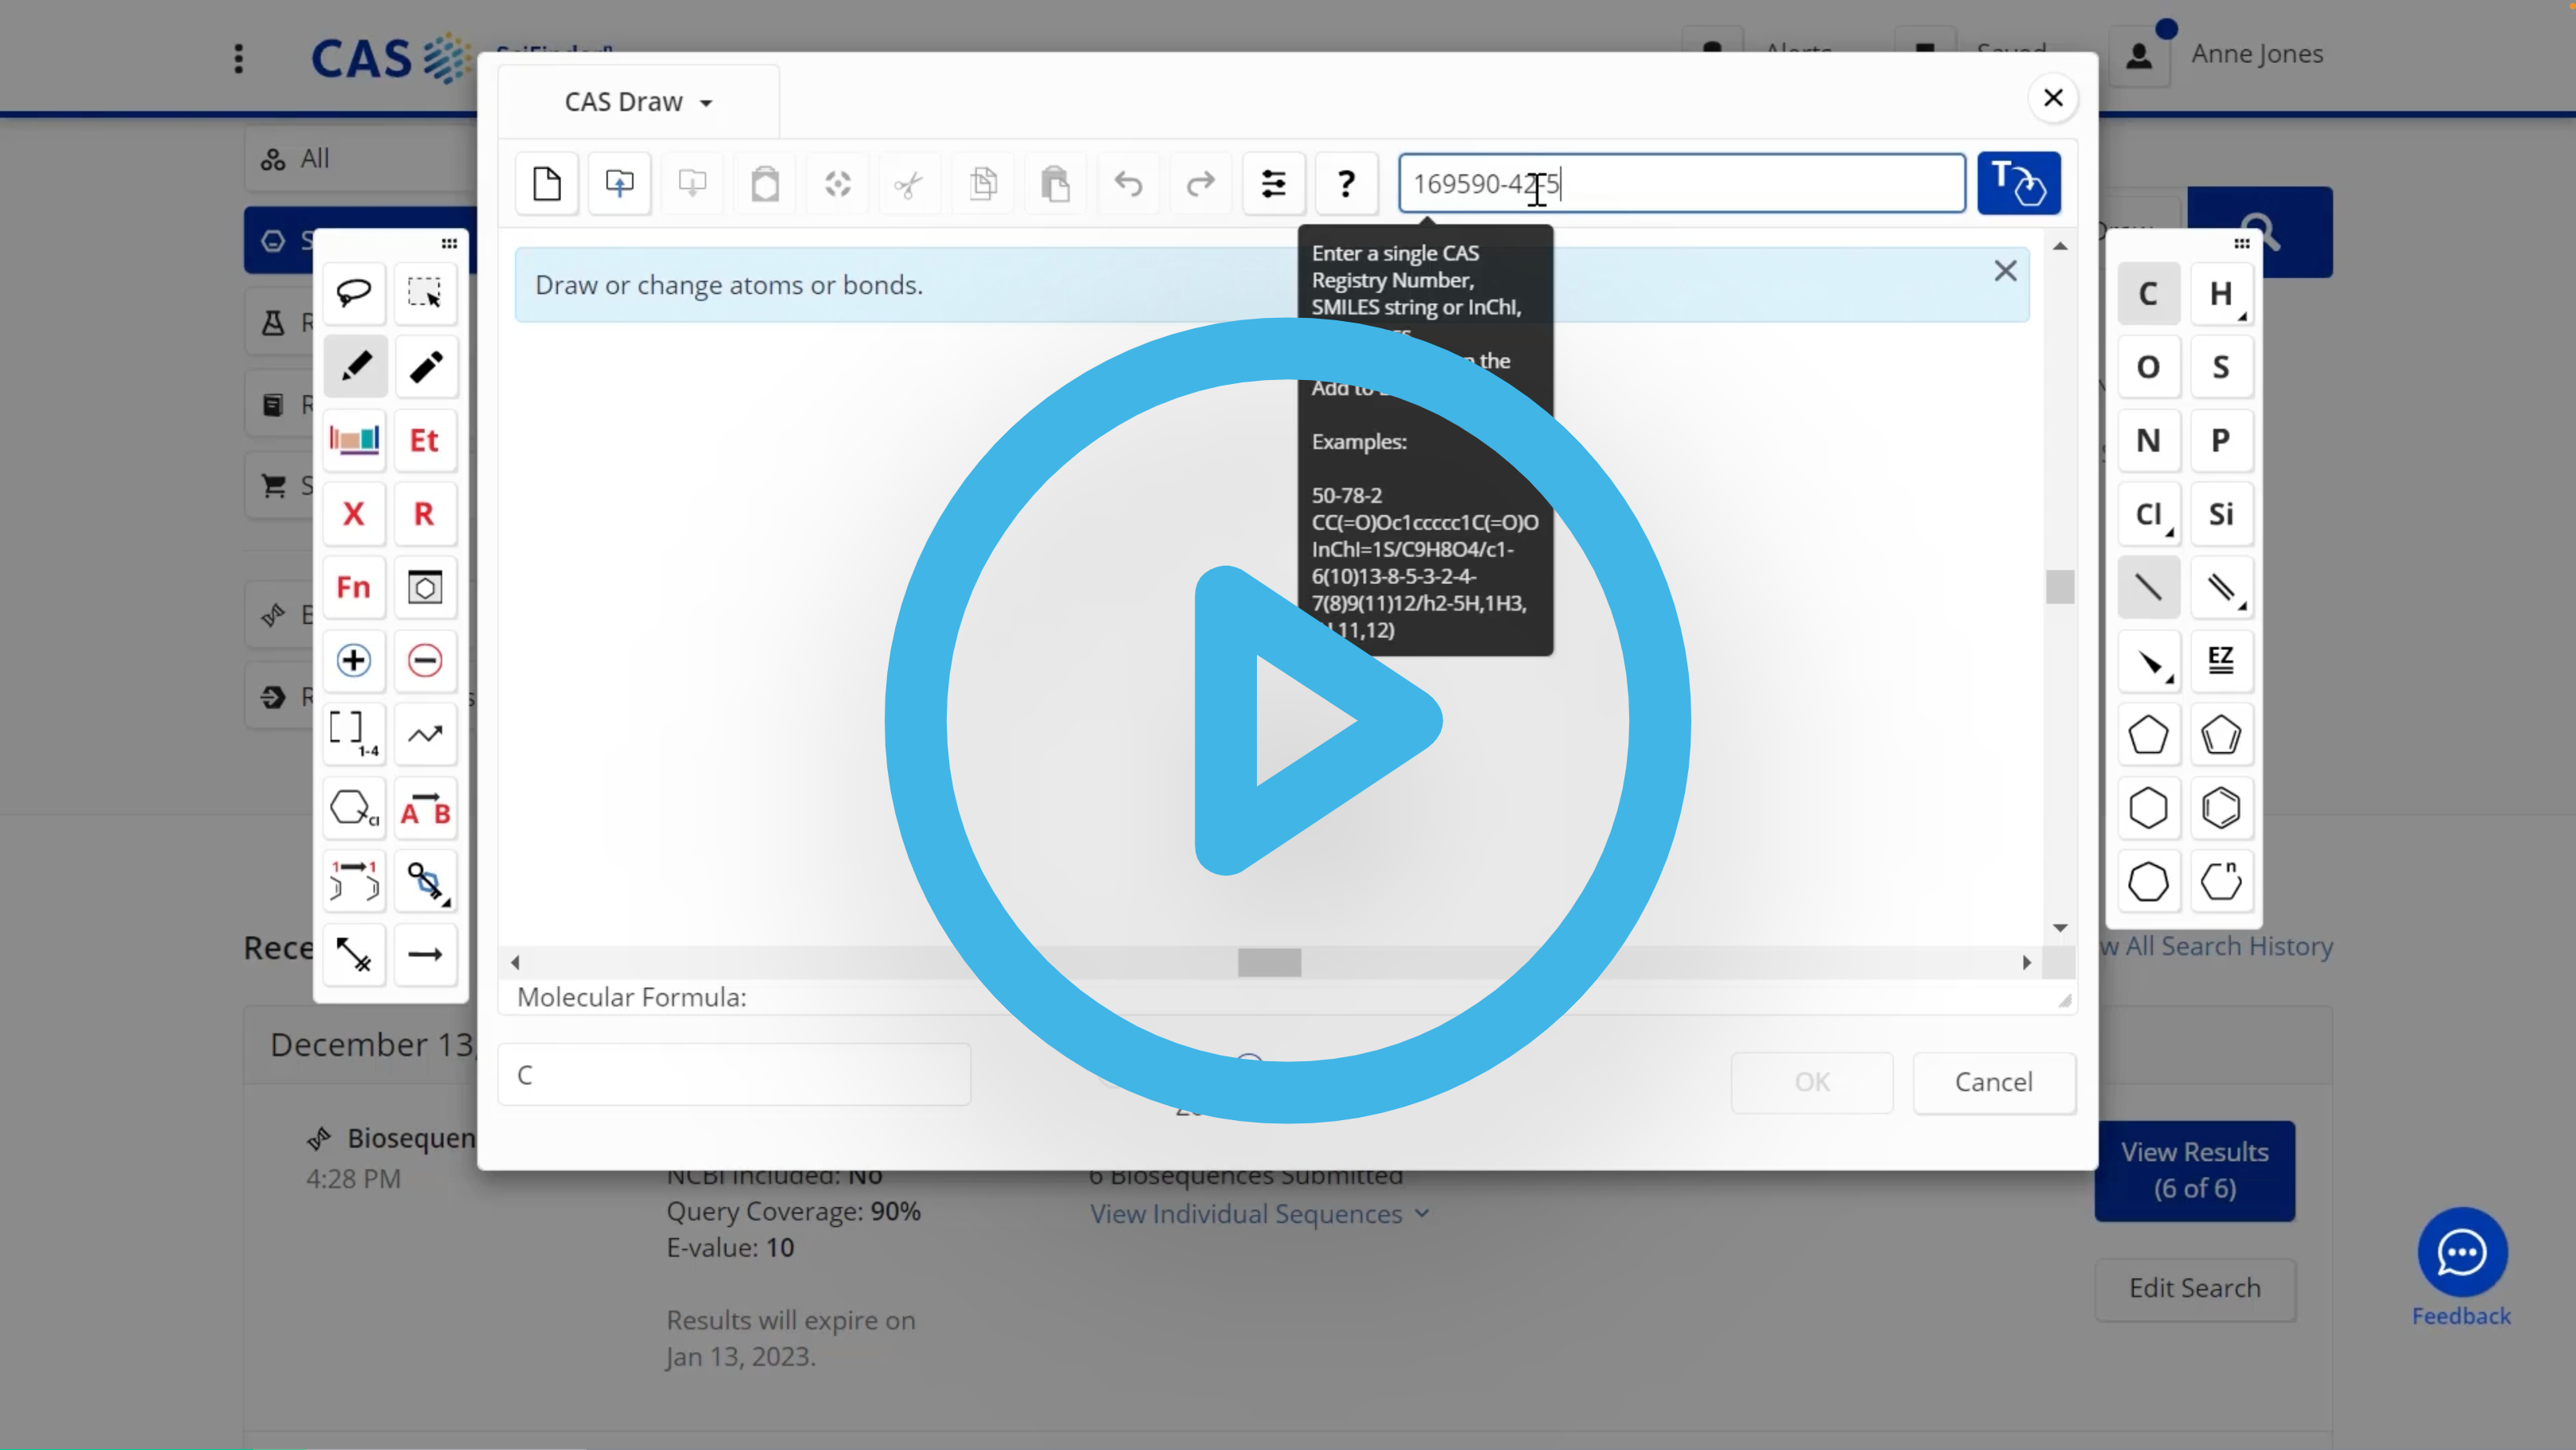Click the Edit Search button
The image size is (2576, 1450).
tap(2194, 1288)
